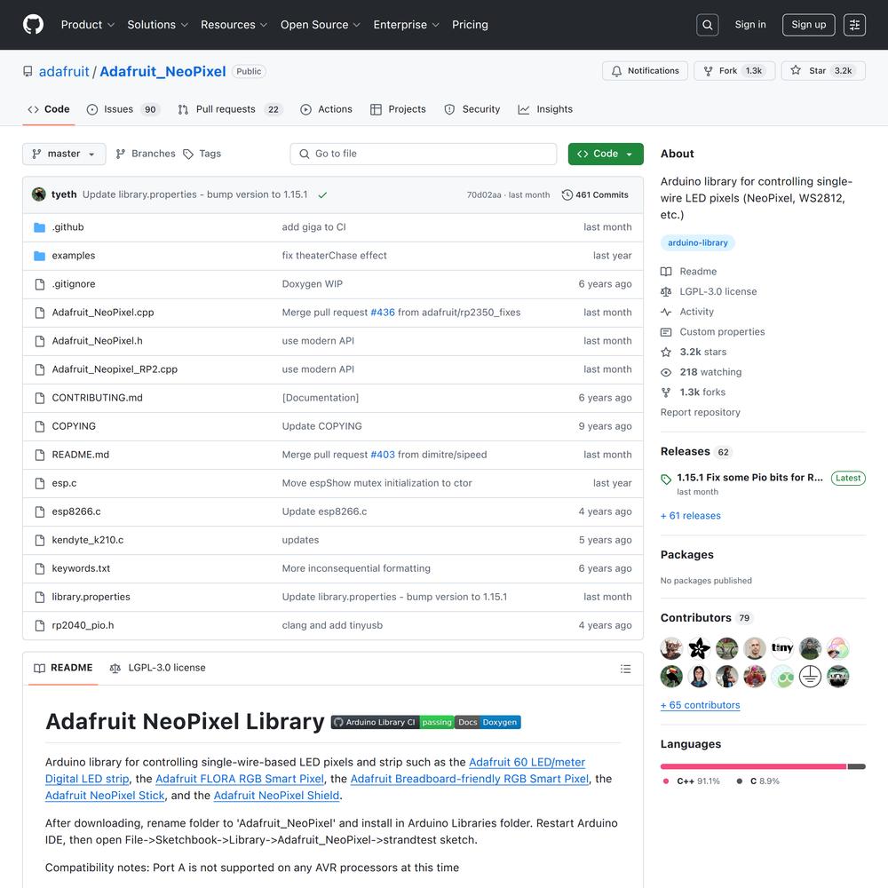
Task: Expand the Product menu
Action: tap(88, 25)
